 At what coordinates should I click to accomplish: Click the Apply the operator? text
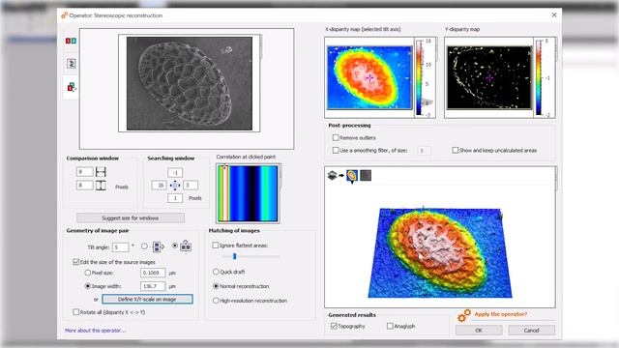tap(501, 314)
